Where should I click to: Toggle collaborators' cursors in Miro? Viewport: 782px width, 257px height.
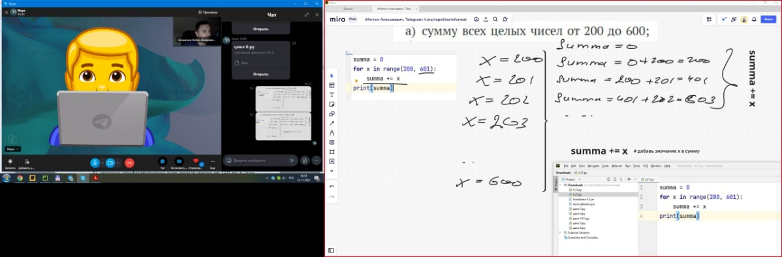(x=724, y=20)
